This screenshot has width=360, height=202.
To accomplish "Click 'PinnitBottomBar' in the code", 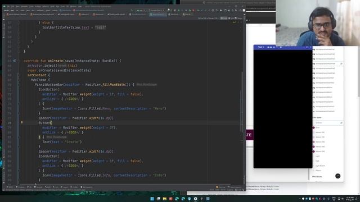I will point(49,85).
